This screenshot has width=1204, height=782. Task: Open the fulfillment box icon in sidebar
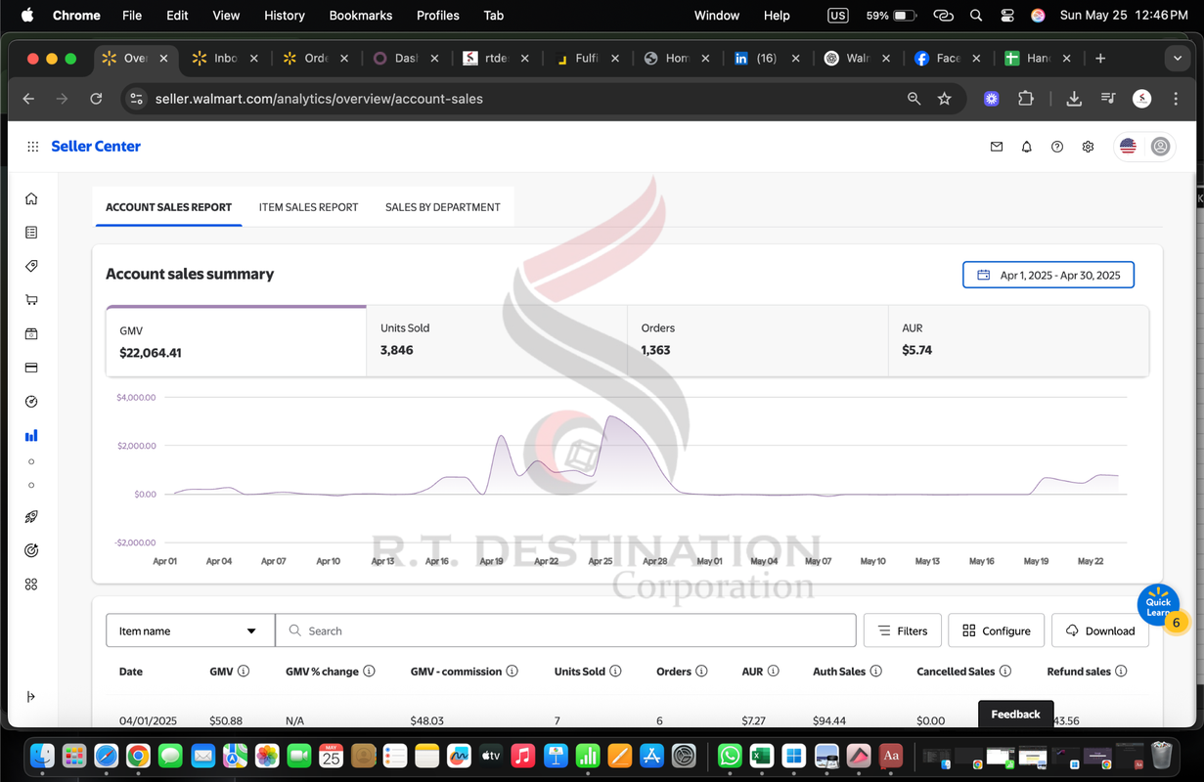(31, 333)
